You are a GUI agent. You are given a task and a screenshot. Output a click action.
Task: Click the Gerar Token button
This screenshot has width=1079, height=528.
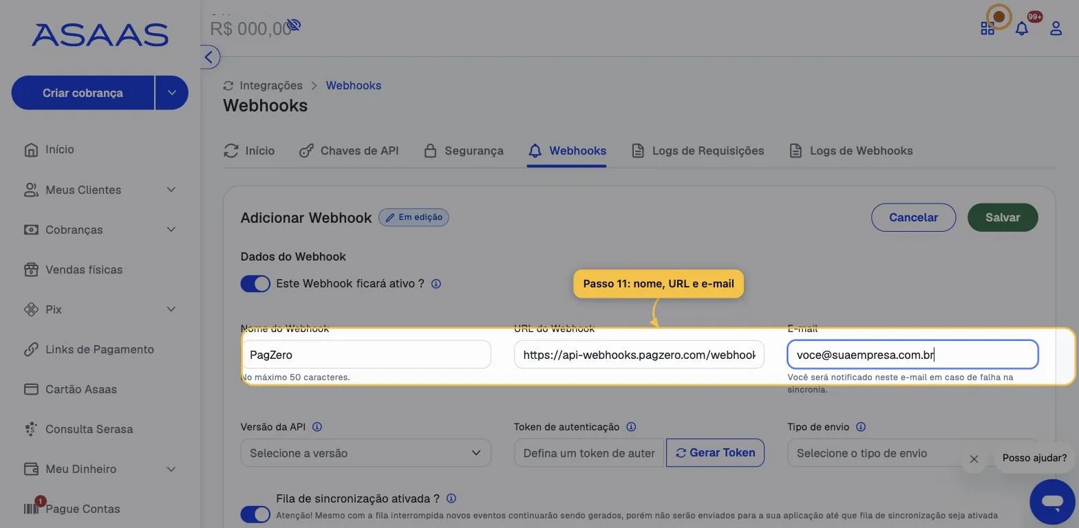(x=715, y=452)
